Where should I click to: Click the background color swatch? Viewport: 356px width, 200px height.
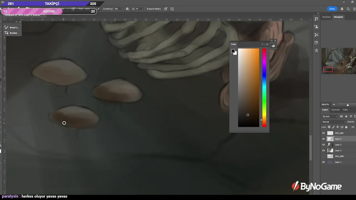click(236, 53)
